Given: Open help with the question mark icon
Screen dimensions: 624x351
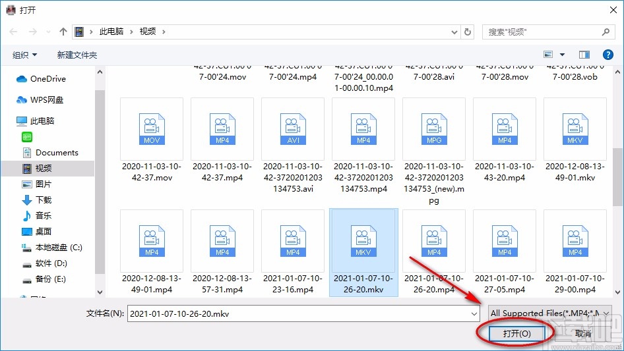Looking at the screenshot, I should pyautogui.click(x=608, y=55).
